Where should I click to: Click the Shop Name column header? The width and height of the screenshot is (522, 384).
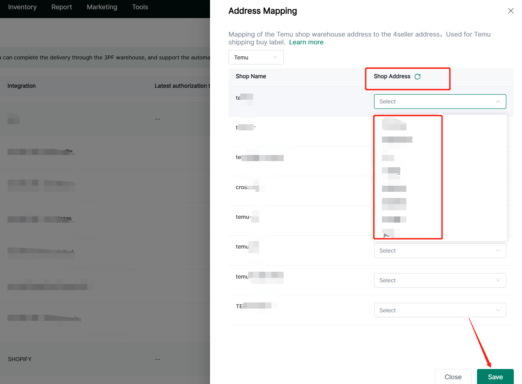pyautogui.click(x=251, y=76)
